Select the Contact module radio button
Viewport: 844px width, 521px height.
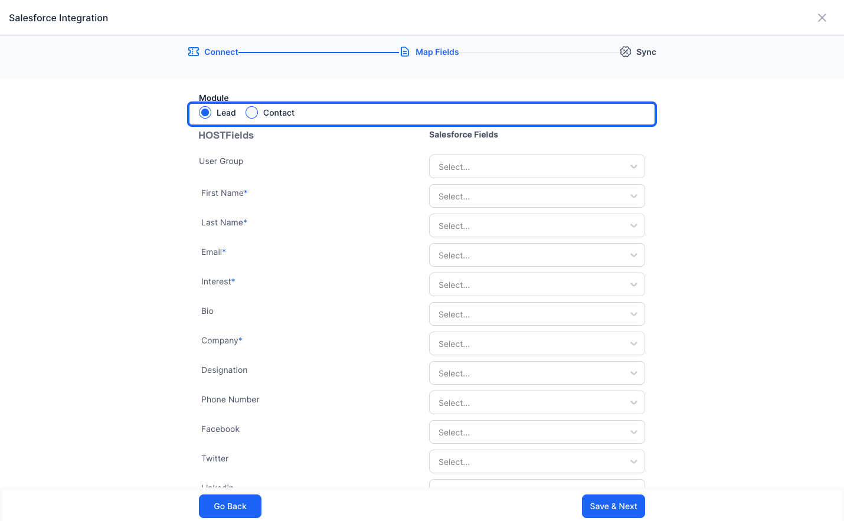pos(252,113)
